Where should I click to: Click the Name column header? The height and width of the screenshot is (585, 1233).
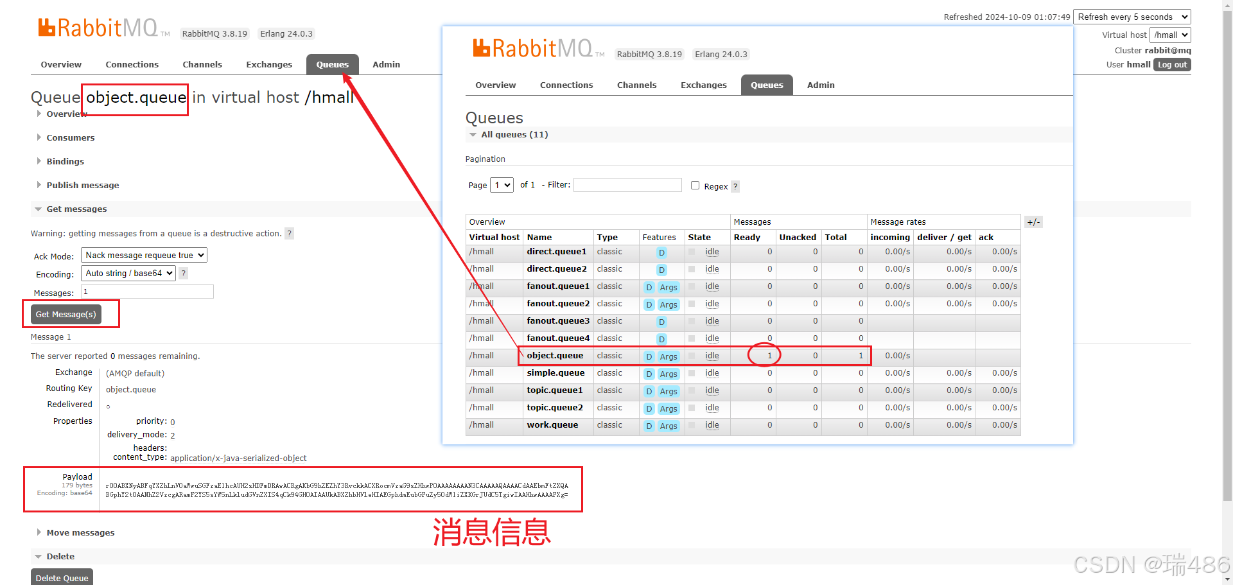coord(539,238)
